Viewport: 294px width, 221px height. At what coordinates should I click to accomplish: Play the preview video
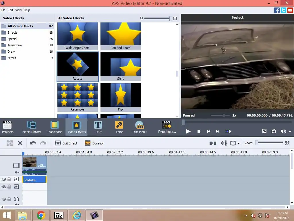(x=188, y=131)
